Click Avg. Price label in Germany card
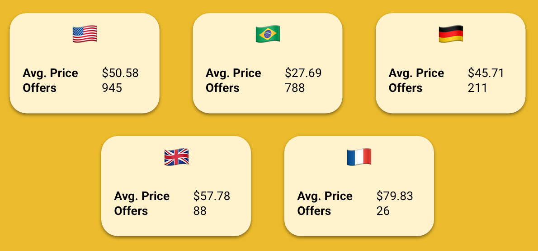Image resolution: width=538 pixels, height=251 pixels. coord(416,73)
